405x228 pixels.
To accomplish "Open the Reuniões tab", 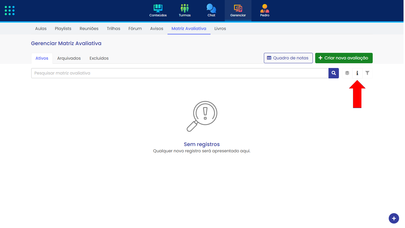I will [89, 28].
